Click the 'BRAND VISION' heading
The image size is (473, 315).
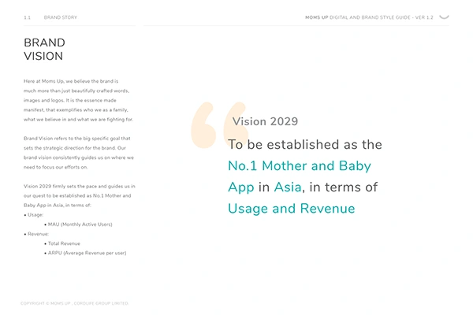[44, 50]
